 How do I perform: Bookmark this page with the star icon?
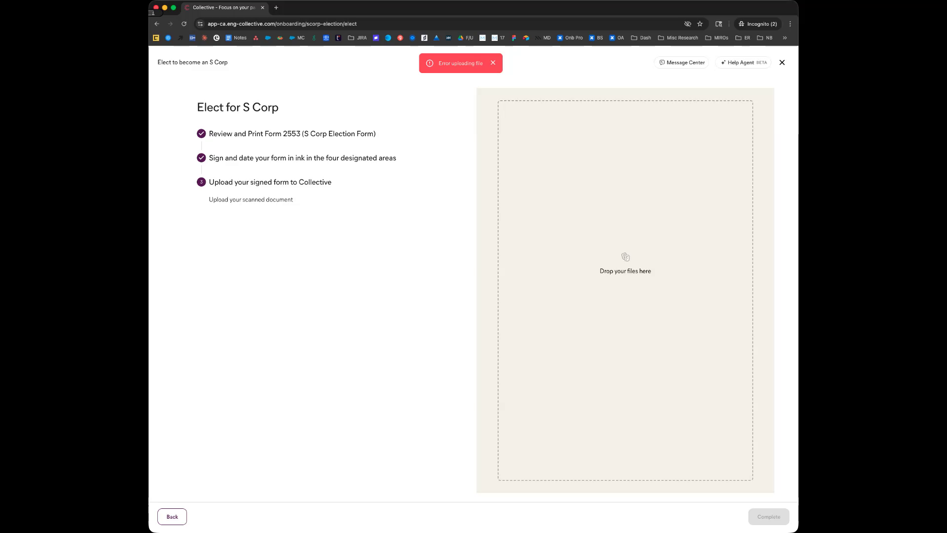click(700, 24)
